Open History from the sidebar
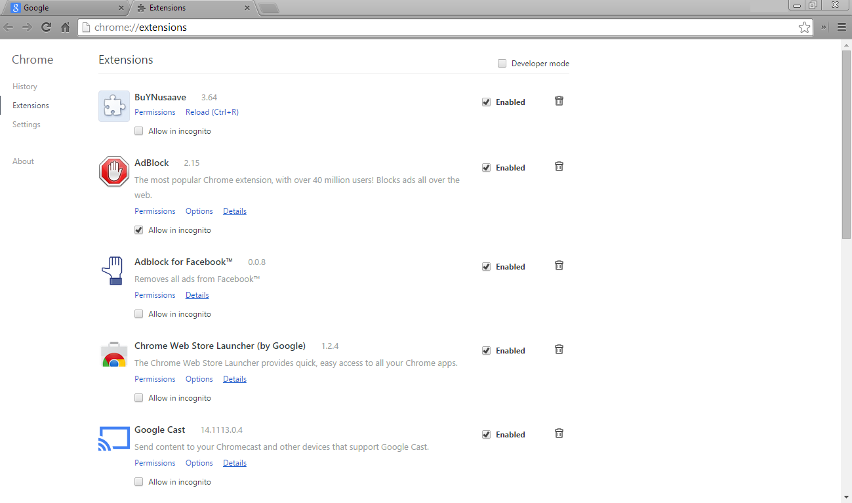 [x=25, y=87]
